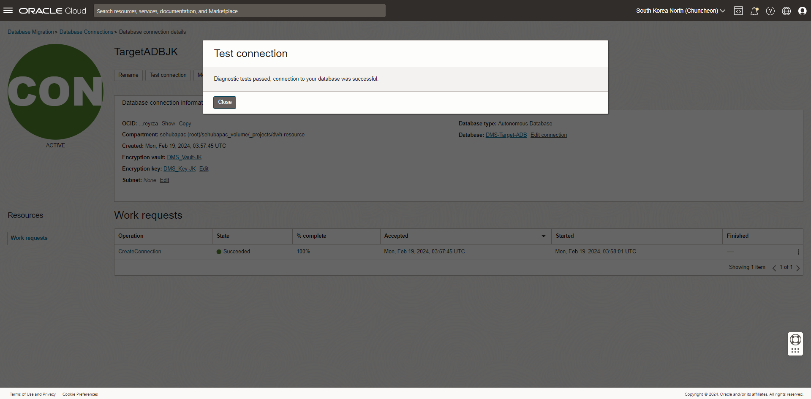Click Edit next to encryption key
This screenshot has height=399, width=811.
[204, 169]
